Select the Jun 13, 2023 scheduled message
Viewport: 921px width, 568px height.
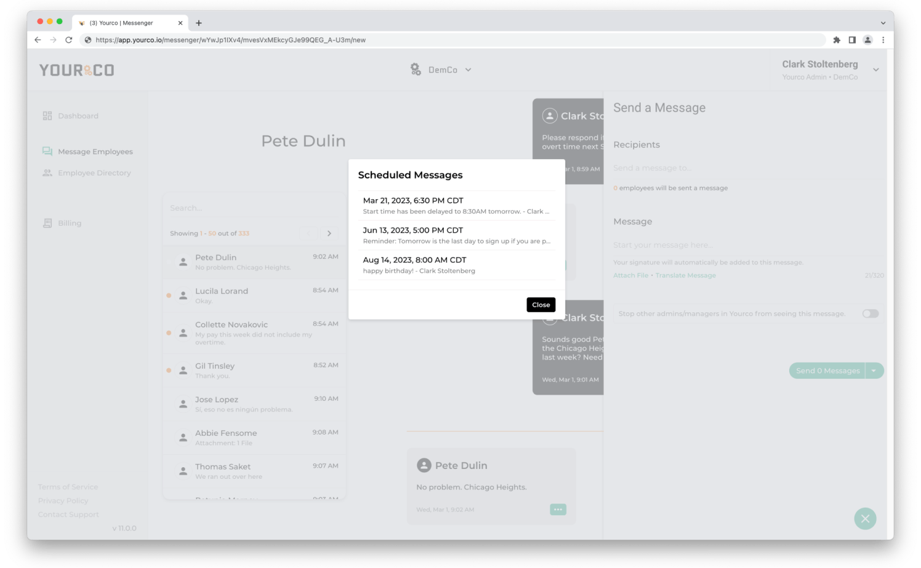click(x=457, y=235)
